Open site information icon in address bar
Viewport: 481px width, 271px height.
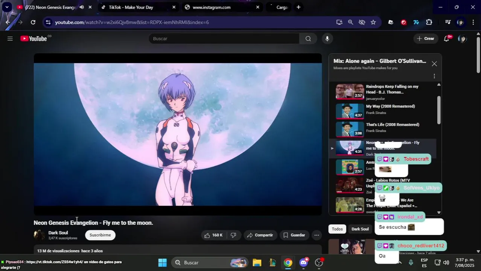[48, 22]
